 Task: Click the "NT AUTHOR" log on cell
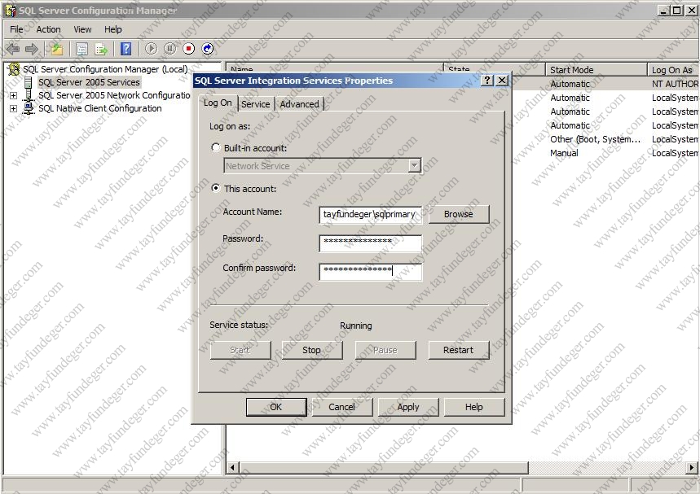(675, 84)
